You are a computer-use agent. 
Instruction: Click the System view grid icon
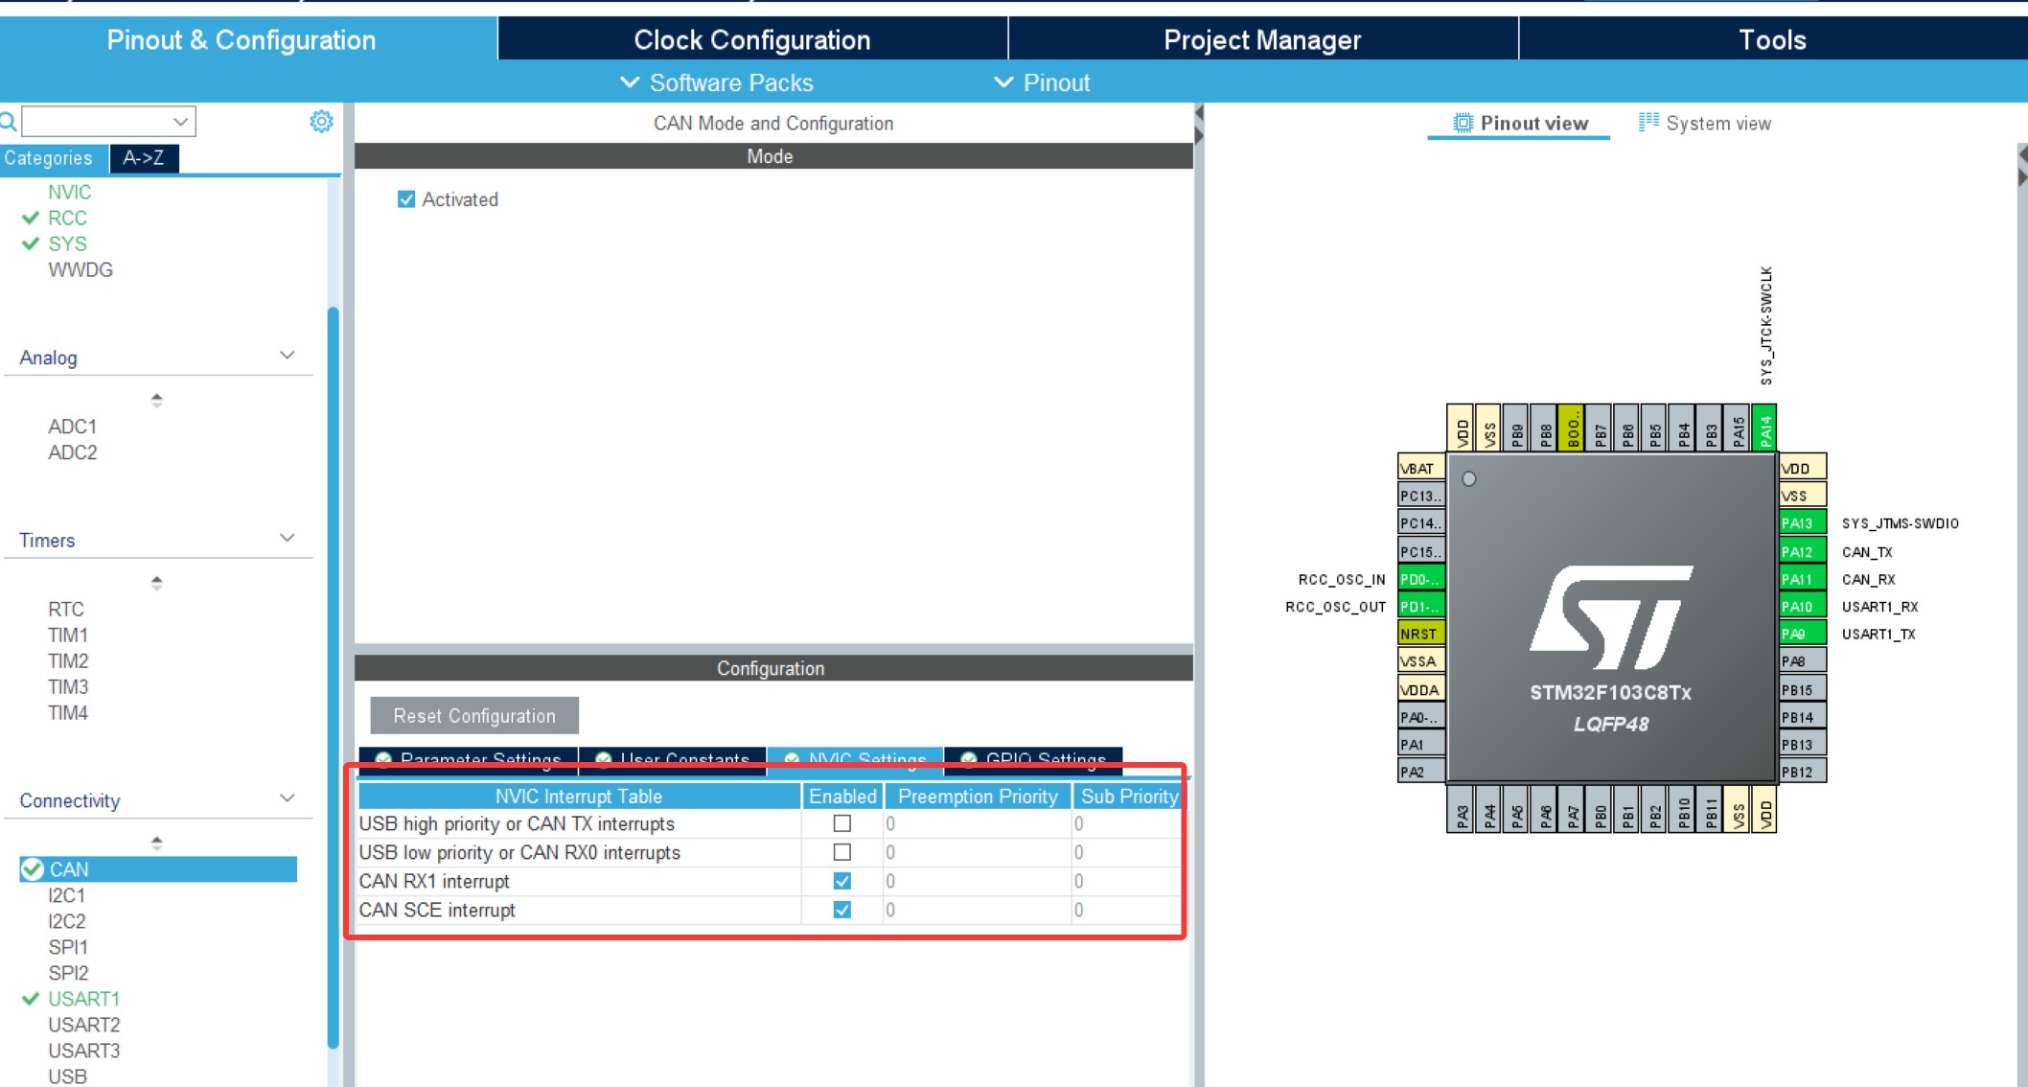pos(1648,122)
